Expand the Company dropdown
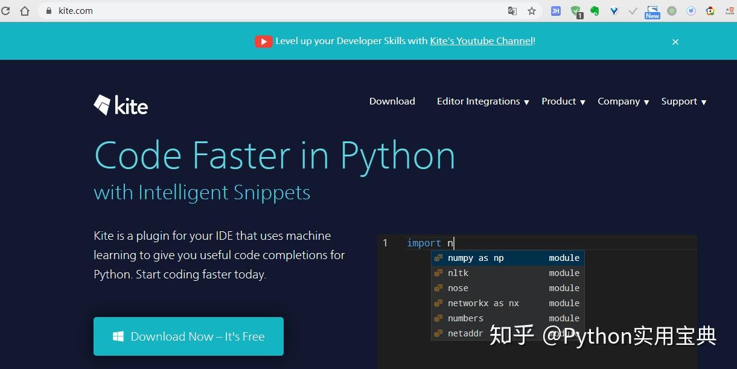 619,101
